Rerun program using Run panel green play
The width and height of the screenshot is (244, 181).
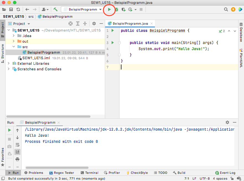coord(9,130)
